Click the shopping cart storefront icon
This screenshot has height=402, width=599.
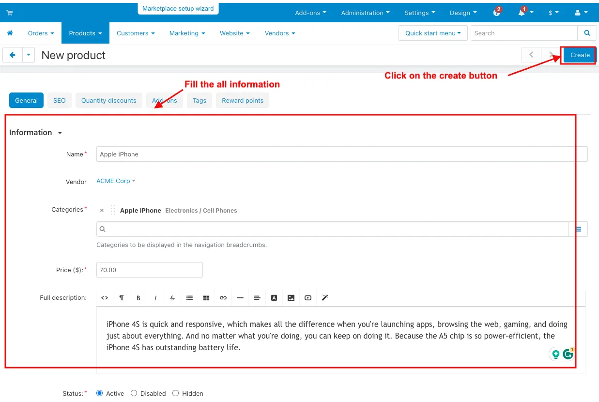pos(10,13)
